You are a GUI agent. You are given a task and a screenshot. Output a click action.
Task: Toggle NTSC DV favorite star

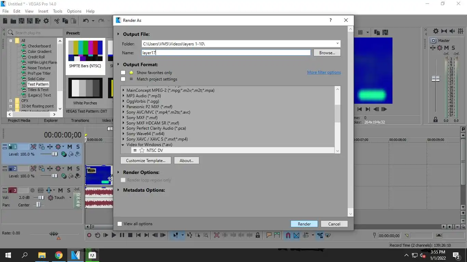coord(142,150)
